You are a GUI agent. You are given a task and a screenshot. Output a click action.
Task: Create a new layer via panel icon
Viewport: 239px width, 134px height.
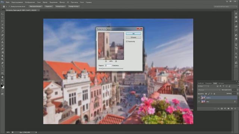pos(232,109)
